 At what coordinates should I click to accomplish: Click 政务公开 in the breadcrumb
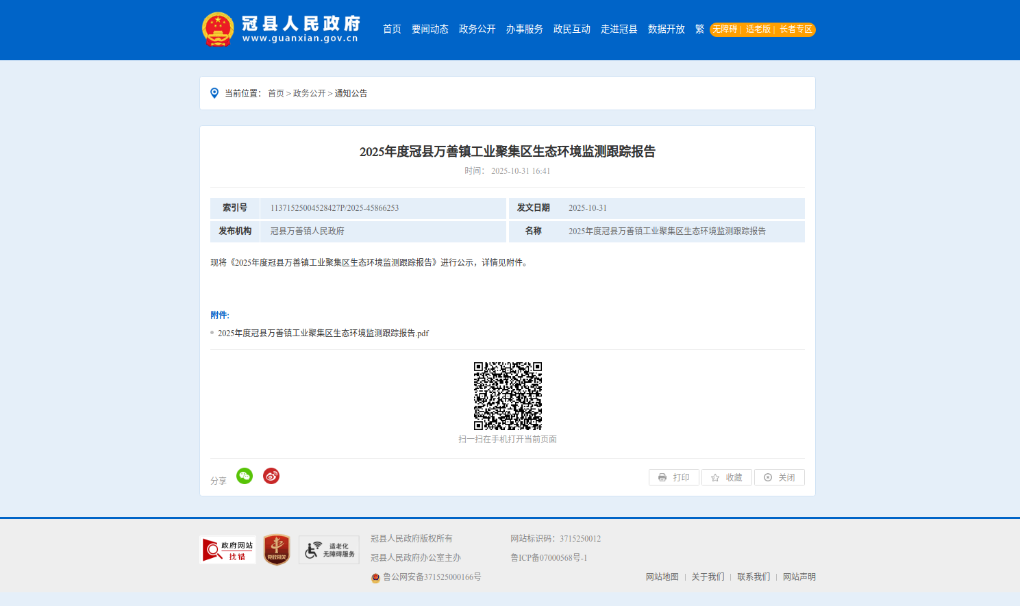tap(309, 94)
